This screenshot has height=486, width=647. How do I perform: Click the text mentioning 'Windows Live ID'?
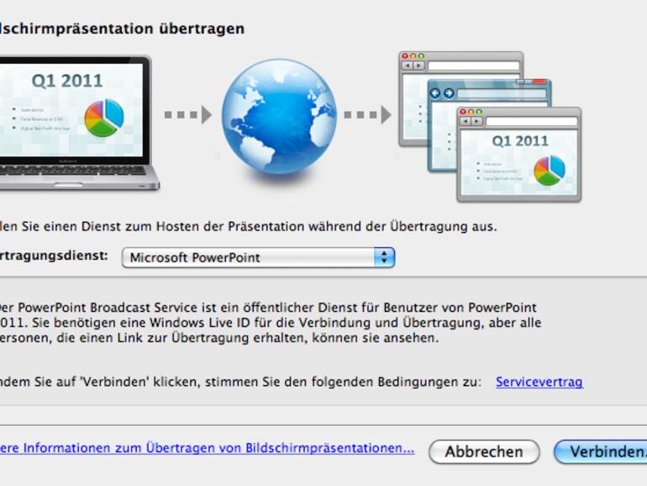200,323
